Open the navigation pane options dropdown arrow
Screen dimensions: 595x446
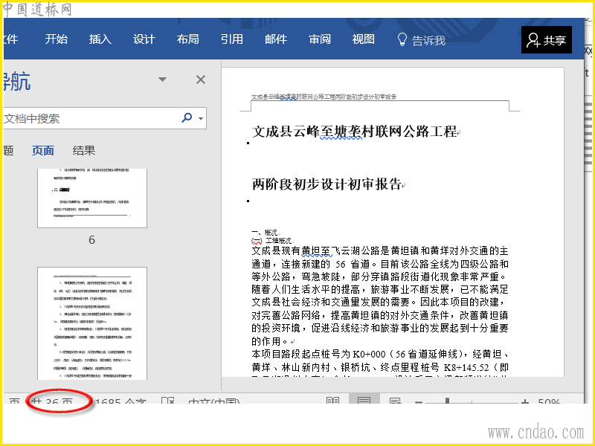[x=162, y=80]
